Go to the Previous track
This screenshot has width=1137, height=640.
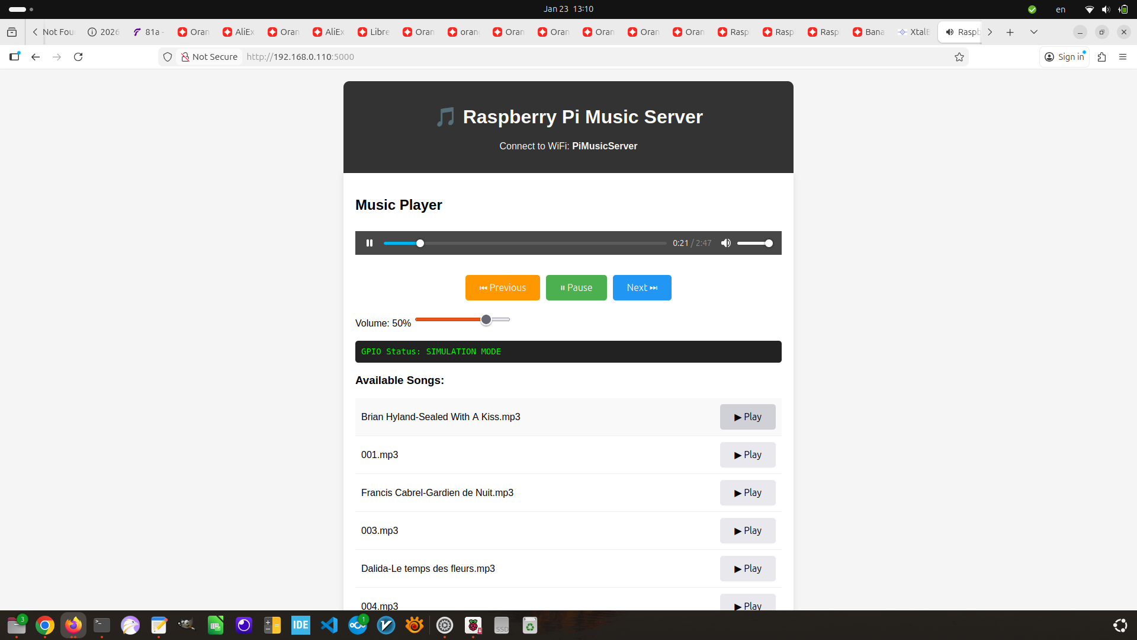pyautogui.click(x=502, y=287)
